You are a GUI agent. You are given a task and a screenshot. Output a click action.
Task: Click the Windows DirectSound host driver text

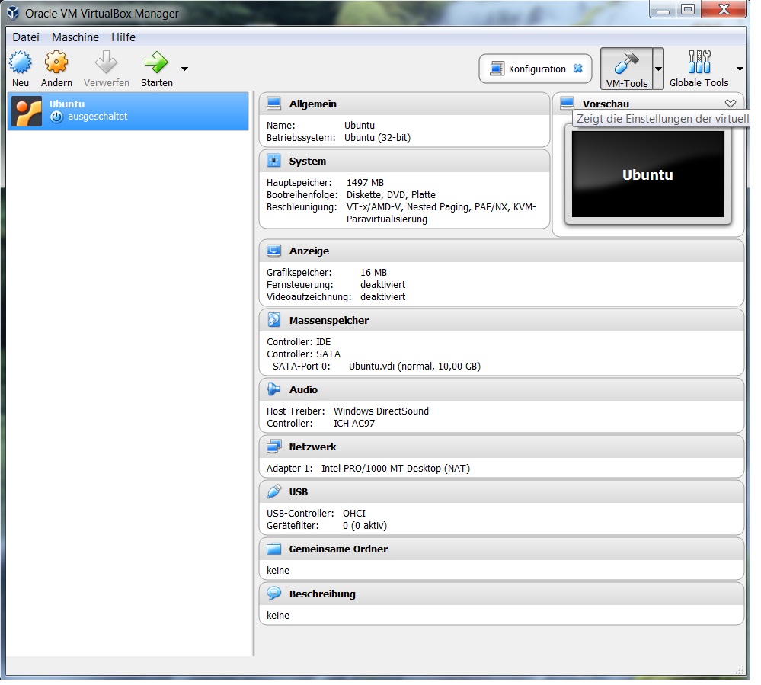click(x=381, y=411)
